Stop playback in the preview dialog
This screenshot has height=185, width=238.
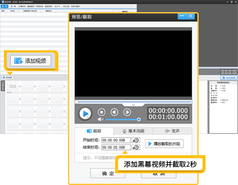coord(102,112)
